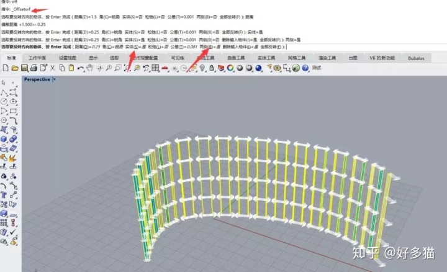The image size is (447, 272).
Task: Toggle the 两侧(B) both sides option
Action: pos(210,46)
